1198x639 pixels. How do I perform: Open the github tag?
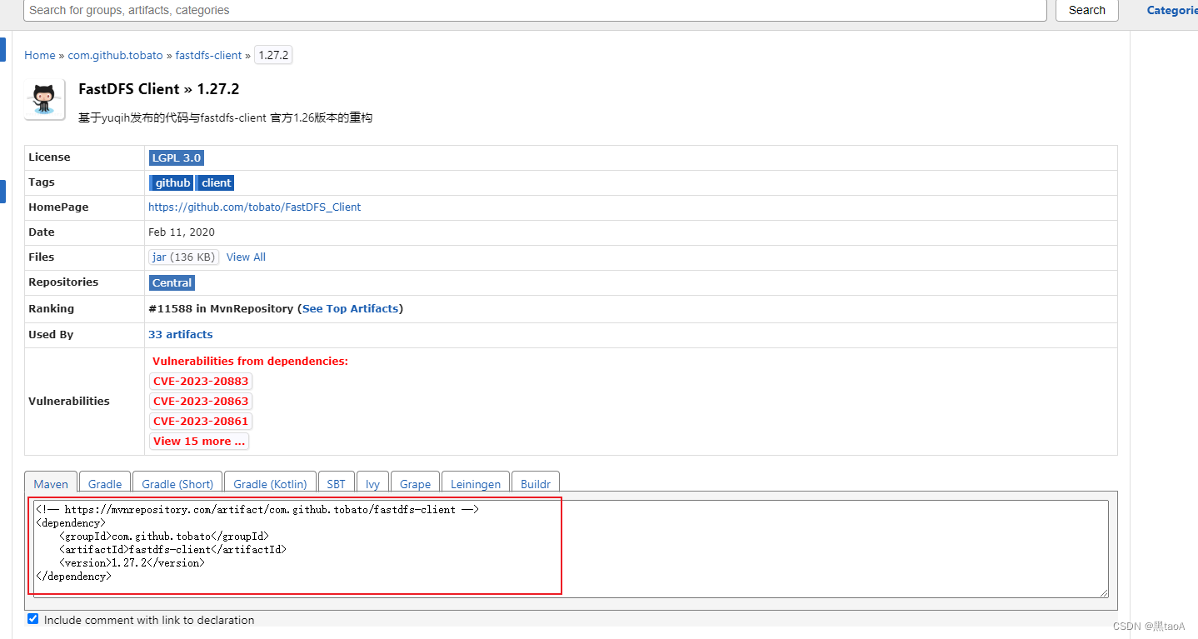pyautogui.click(x=172, y=182)
